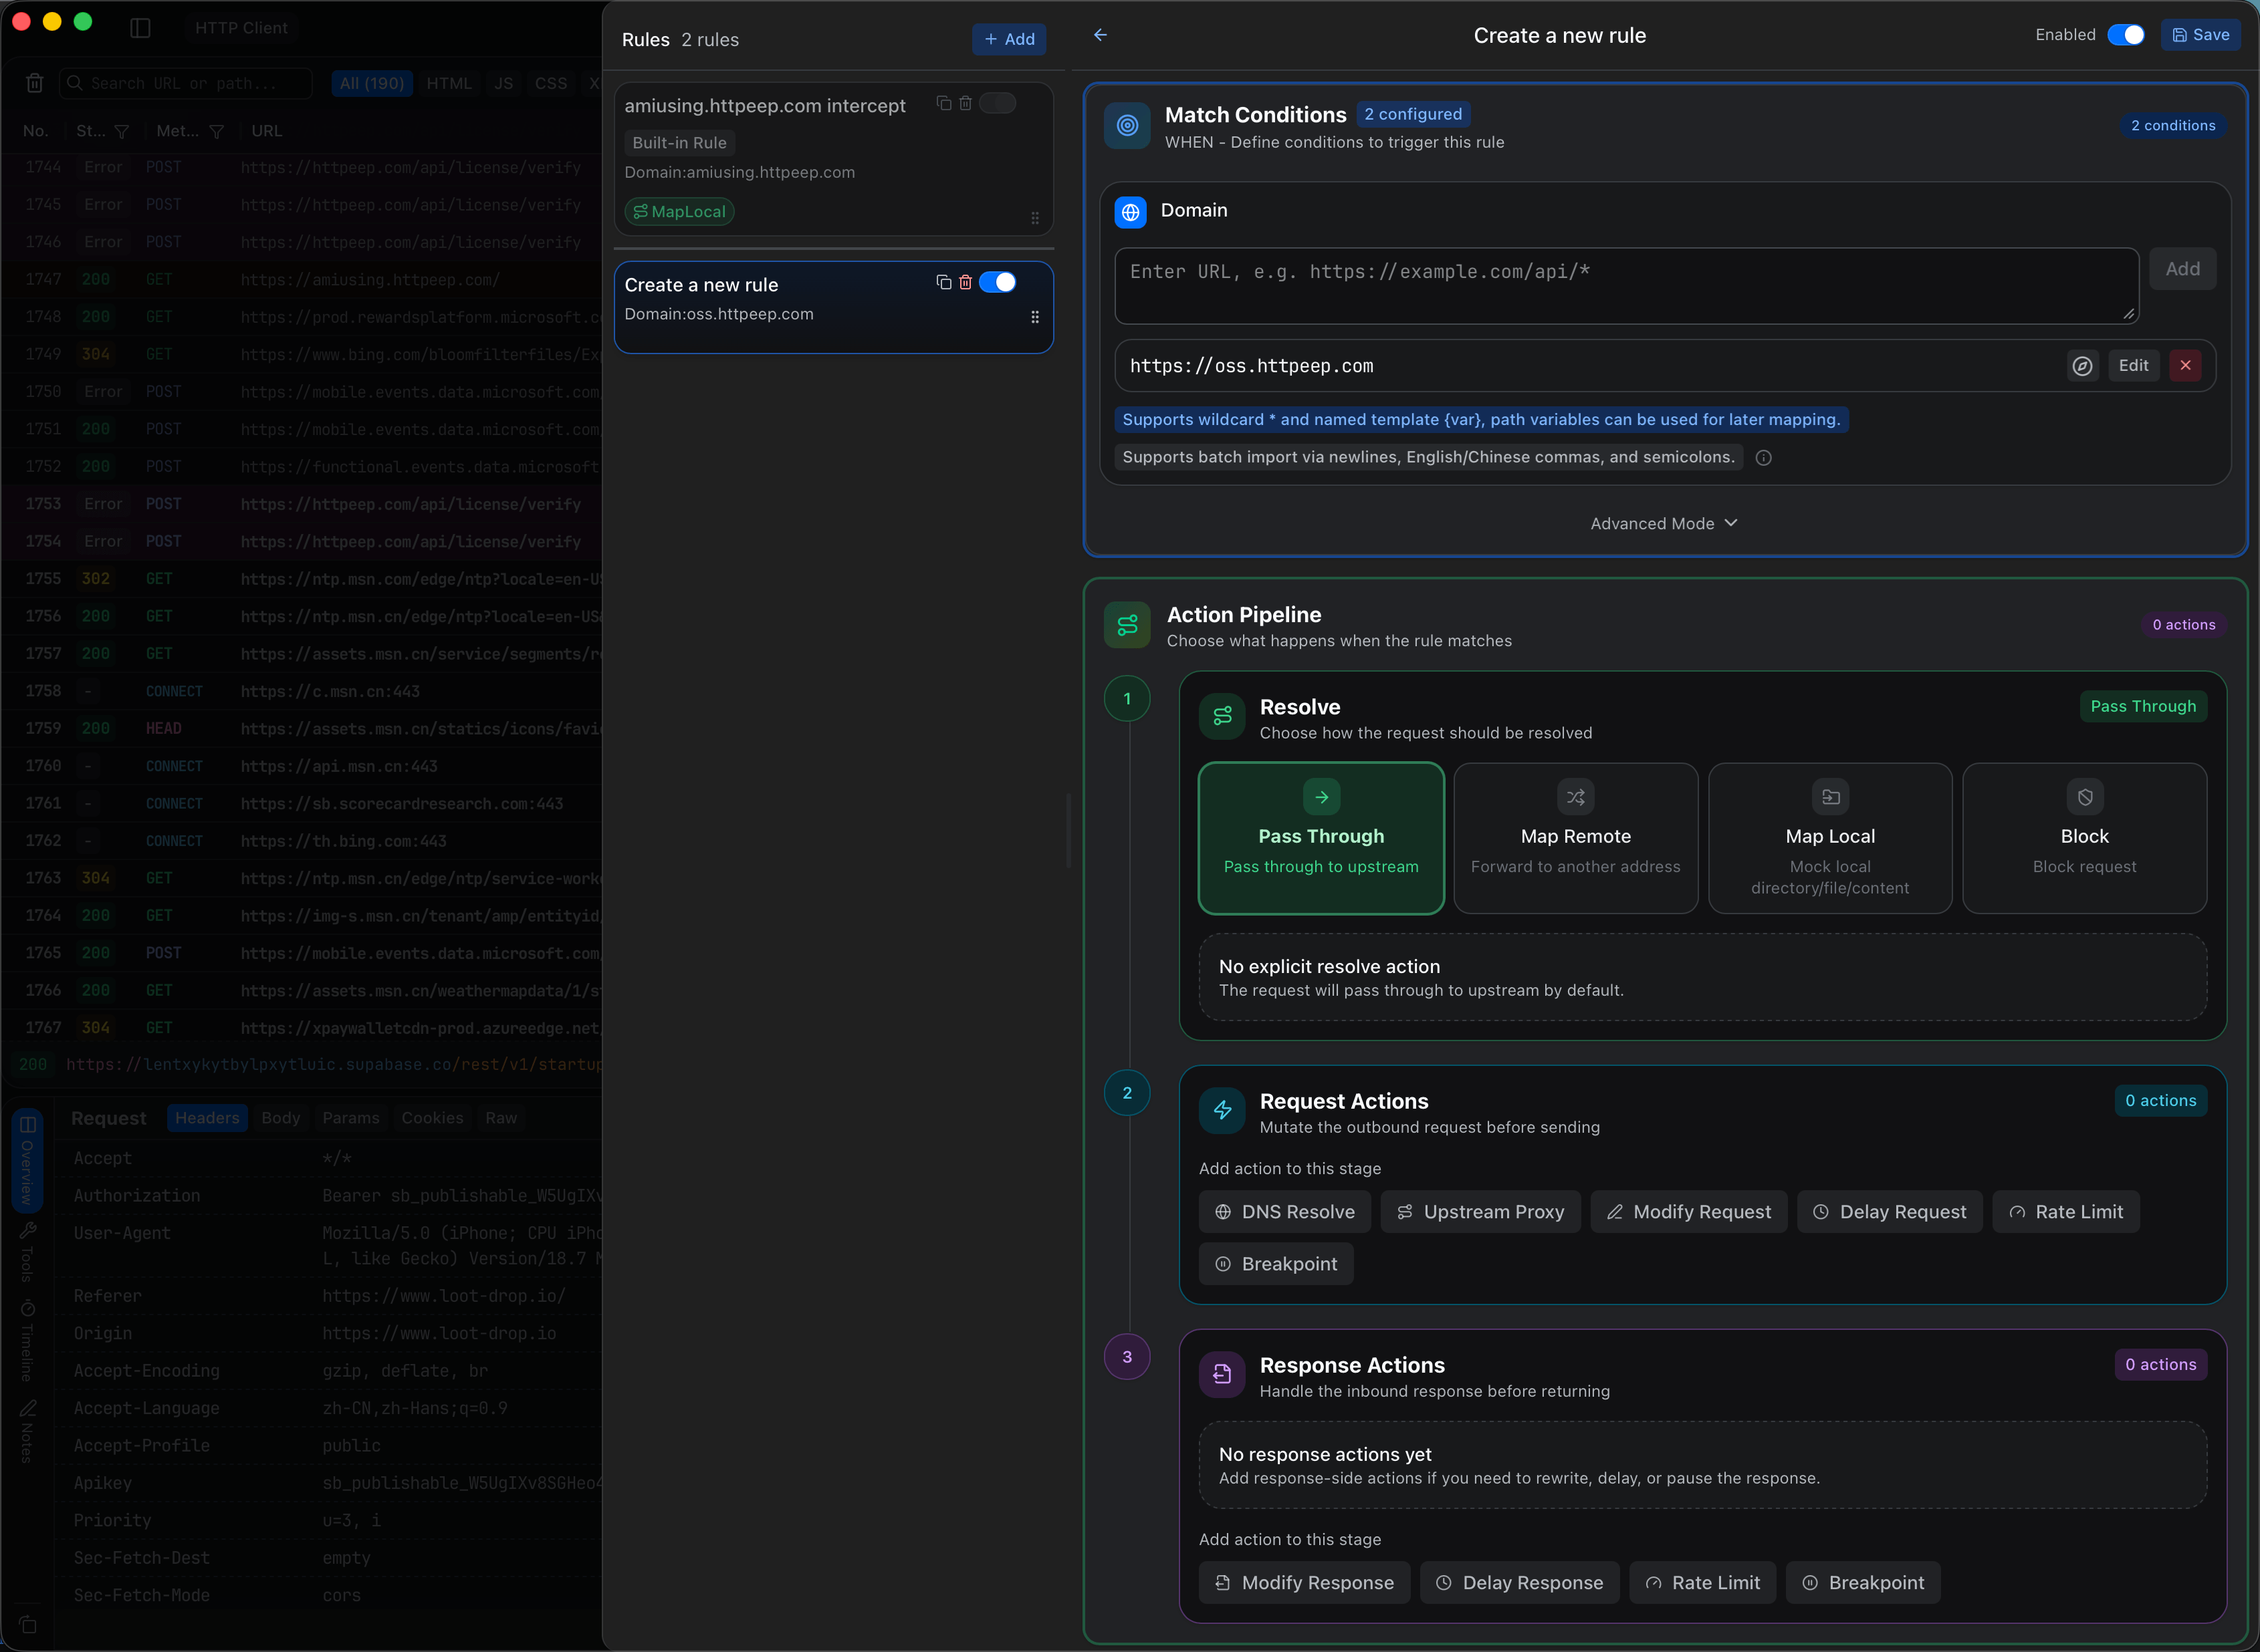This screenshot has width=2260, height=1652.
Task: Remove the oss.httpeep.com domain with red X
Action: point(2186,366)
